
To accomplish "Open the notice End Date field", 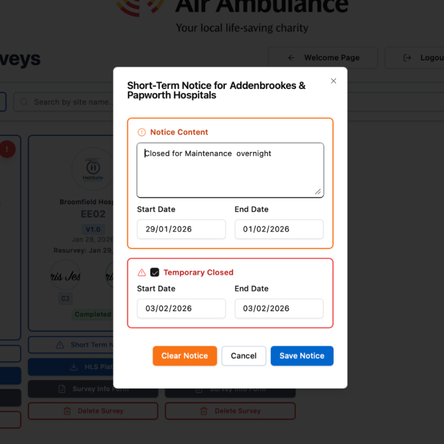I will (279, 229).
